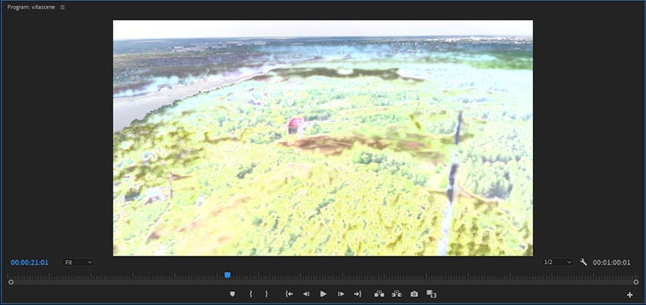Click the Go to Out point button

pyautogui.click(x=358, y=294)
